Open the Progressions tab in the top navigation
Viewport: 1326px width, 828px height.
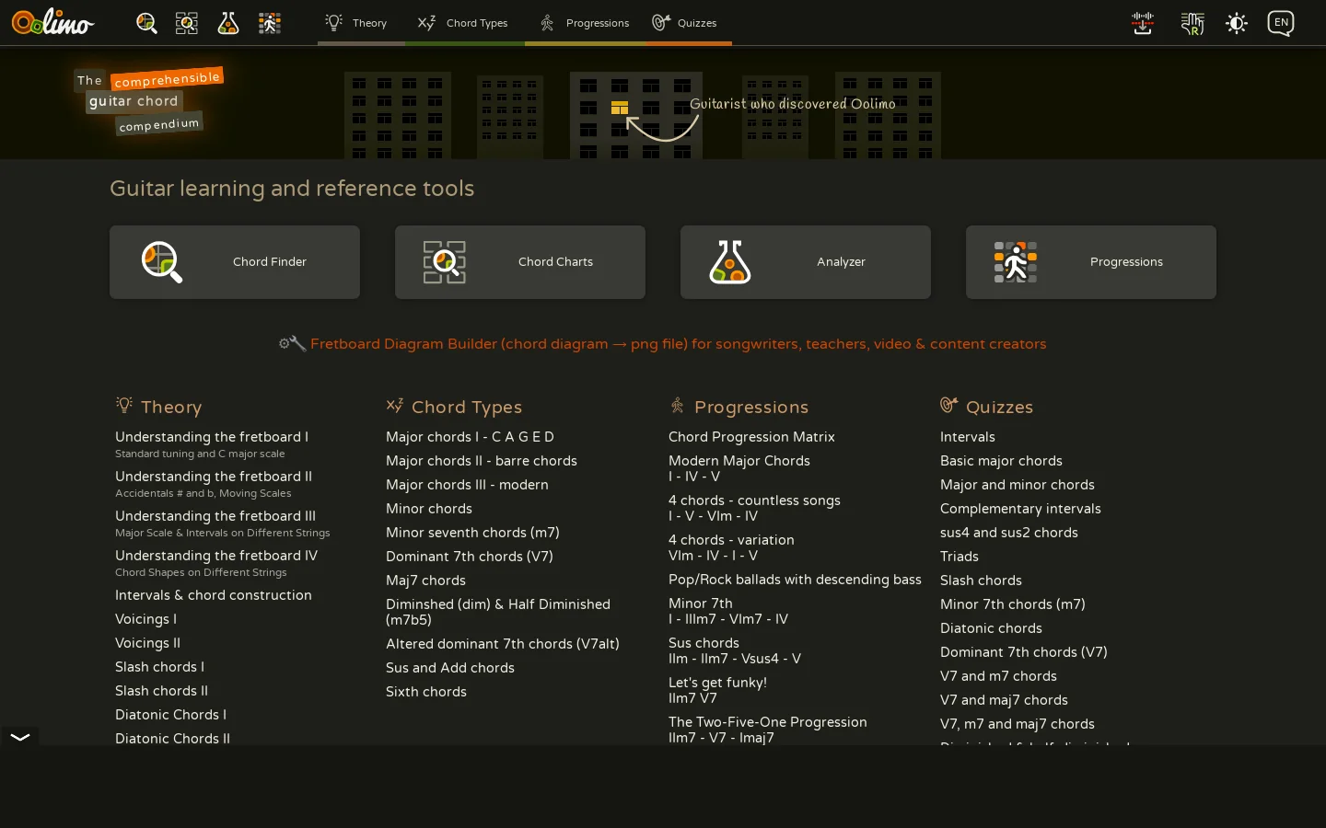coord(585,23)
